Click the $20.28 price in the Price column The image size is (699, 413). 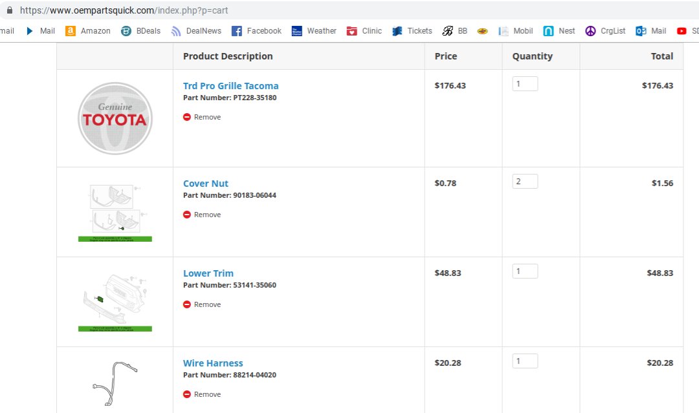pos(448,363)
